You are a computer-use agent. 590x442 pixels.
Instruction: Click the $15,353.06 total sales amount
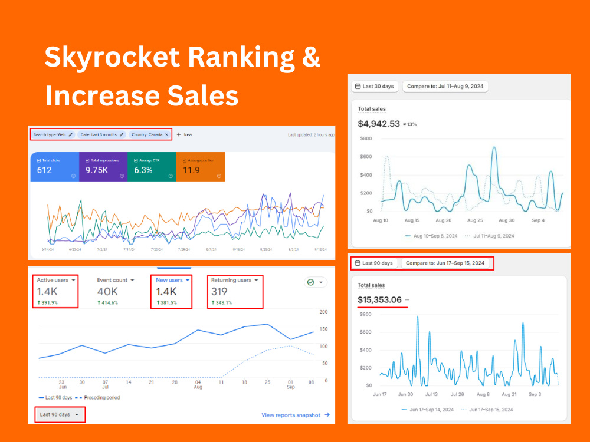point(379,299)
